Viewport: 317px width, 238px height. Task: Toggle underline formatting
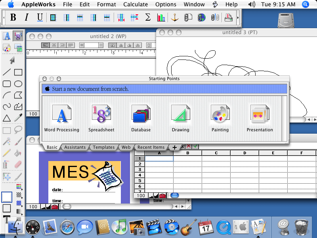coord(39,17)
